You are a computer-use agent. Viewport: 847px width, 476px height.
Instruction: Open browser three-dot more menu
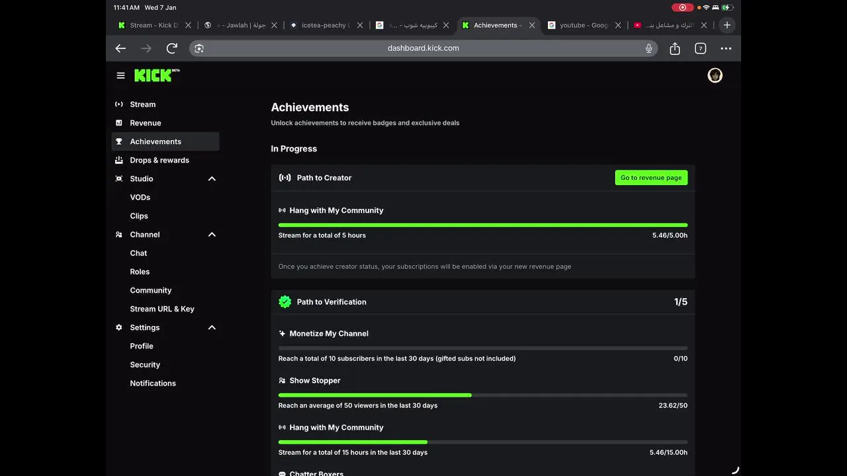(x=726, y=48)
